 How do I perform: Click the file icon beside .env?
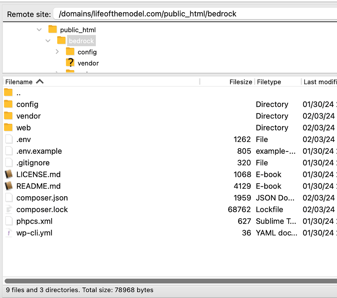pyautogui.click(x=9, y=139)
